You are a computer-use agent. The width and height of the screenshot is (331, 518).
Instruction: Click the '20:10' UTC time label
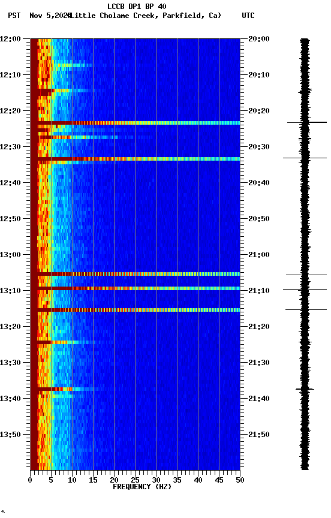tap(259, 75)
